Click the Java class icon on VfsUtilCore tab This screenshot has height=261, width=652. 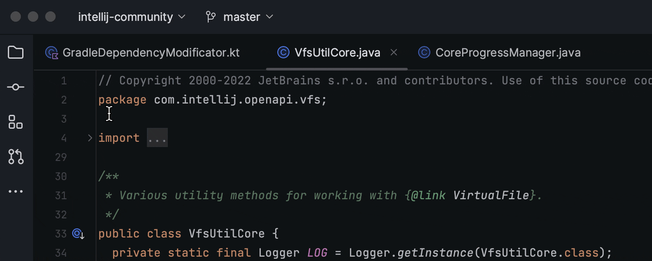coord(283,52)
